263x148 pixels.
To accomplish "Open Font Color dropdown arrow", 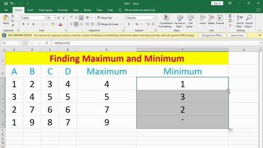I will pos(64,24).
